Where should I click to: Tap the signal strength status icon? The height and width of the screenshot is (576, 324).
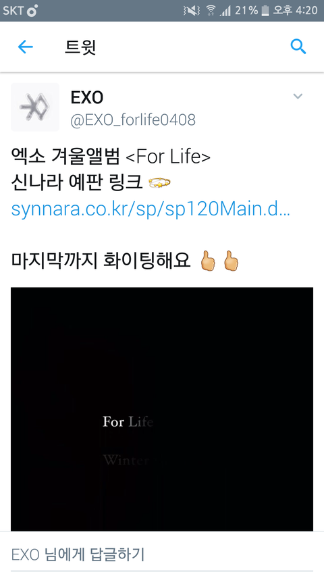click(225, 11)
